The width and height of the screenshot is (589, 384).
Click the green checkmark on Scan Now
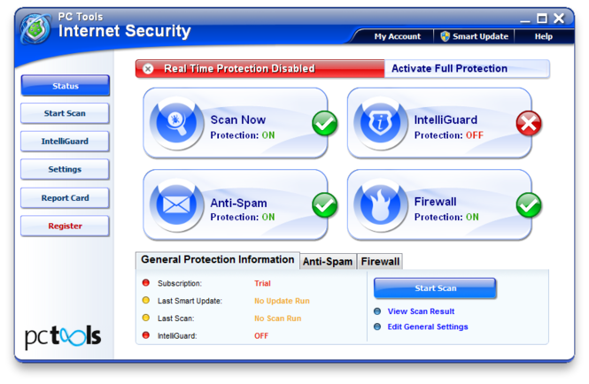point(324,123)
